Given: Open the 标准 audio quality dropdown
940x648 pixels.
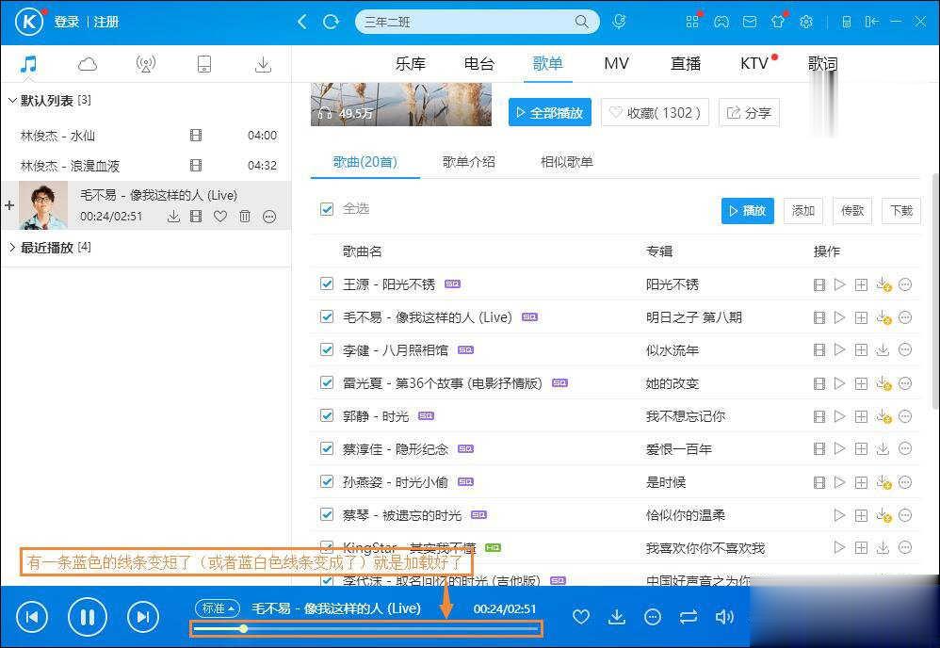Looking at the screenshot, I should click(x=217, y=608).
